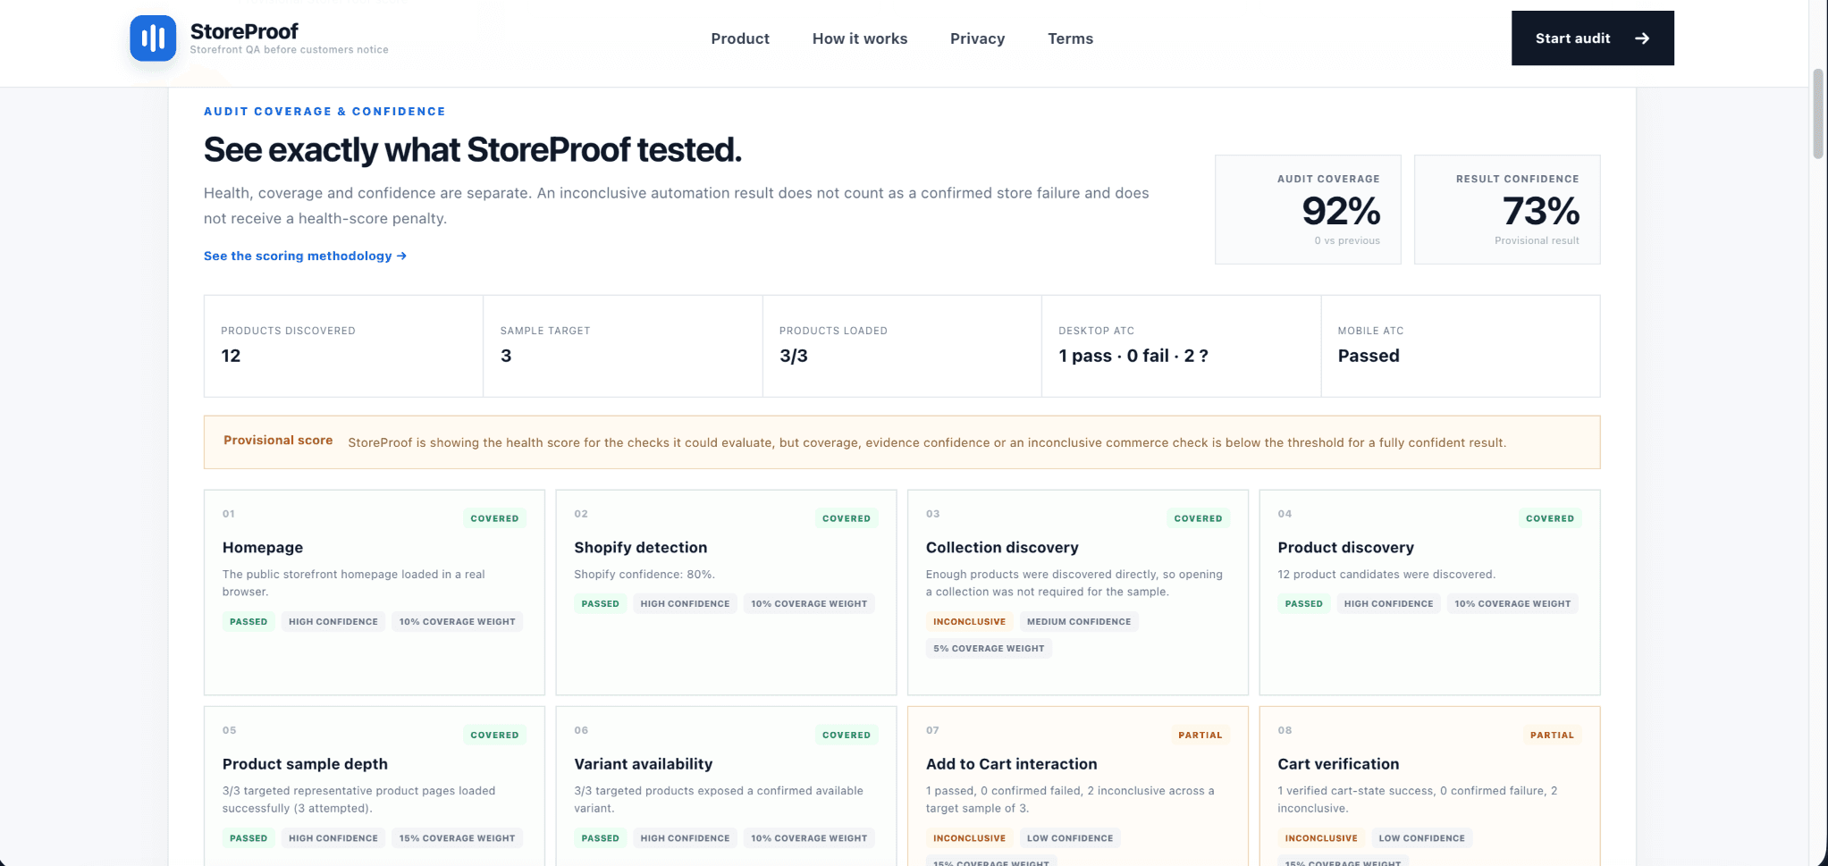This screenshot has width=1828, height=866.
Task: Click INCONCLUSIVE tag on Add to Cart card
Action: [969, 837]
